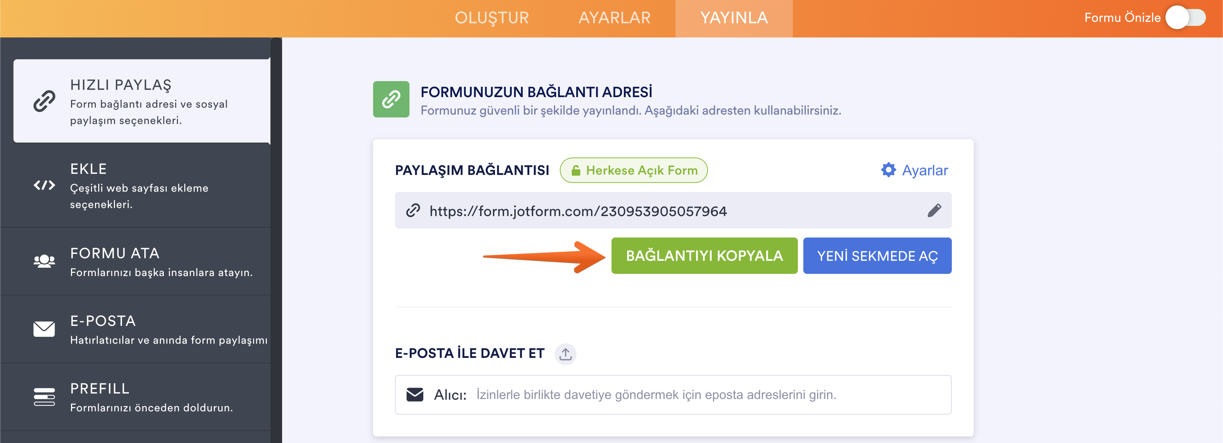Click the pencil edit icon beside form URL
1223x443 pixels.
934,210
